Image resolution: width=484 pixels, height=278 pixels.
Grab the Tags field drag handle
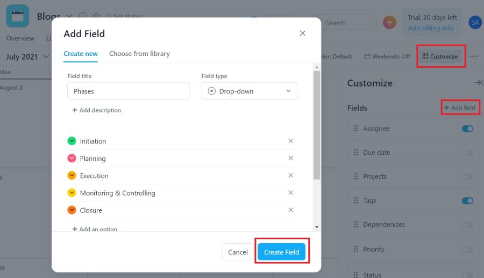click(x=355, y=200)
